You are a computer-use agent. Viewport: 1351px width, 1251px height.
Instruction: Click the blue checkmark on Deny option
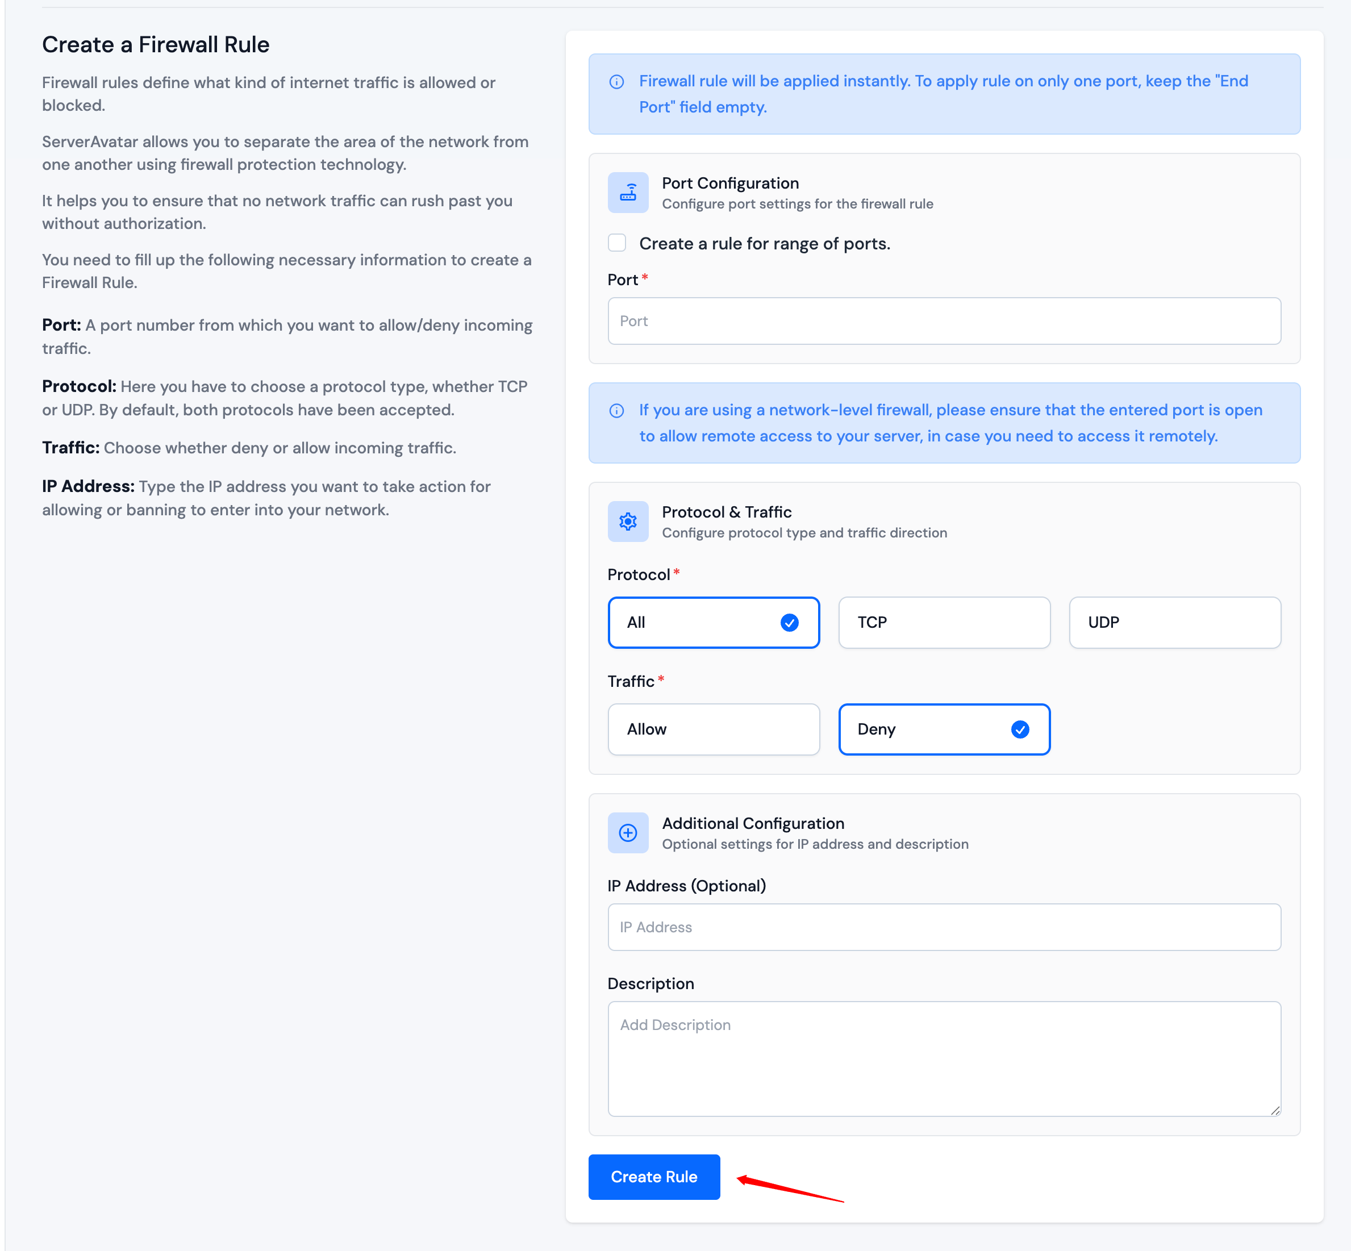pos(1020,729)
